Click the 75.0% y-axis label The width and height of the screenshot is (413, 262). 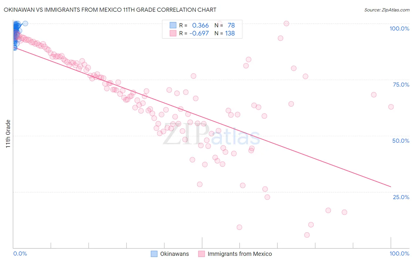pos(401,85)
